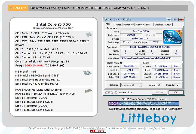This screenshot has height=134, width=196.
Task: Click the Level 3 16-way associativity value
Action: click(176, 77)
